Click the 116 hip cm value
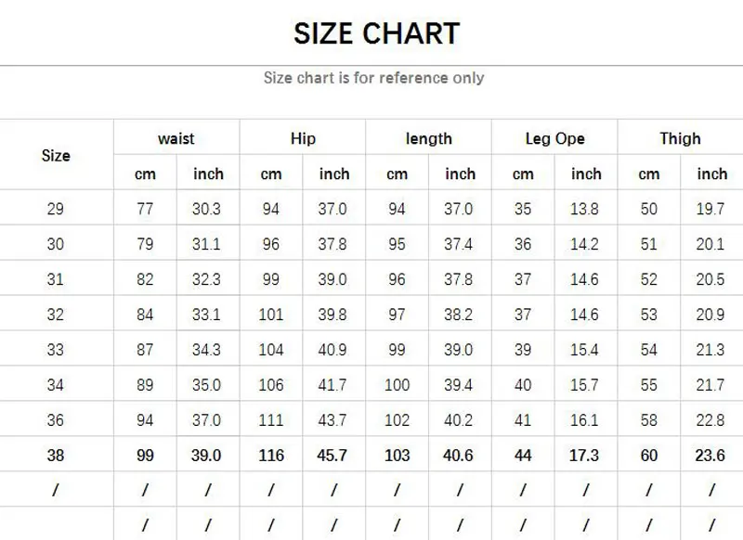 point(271,456)
